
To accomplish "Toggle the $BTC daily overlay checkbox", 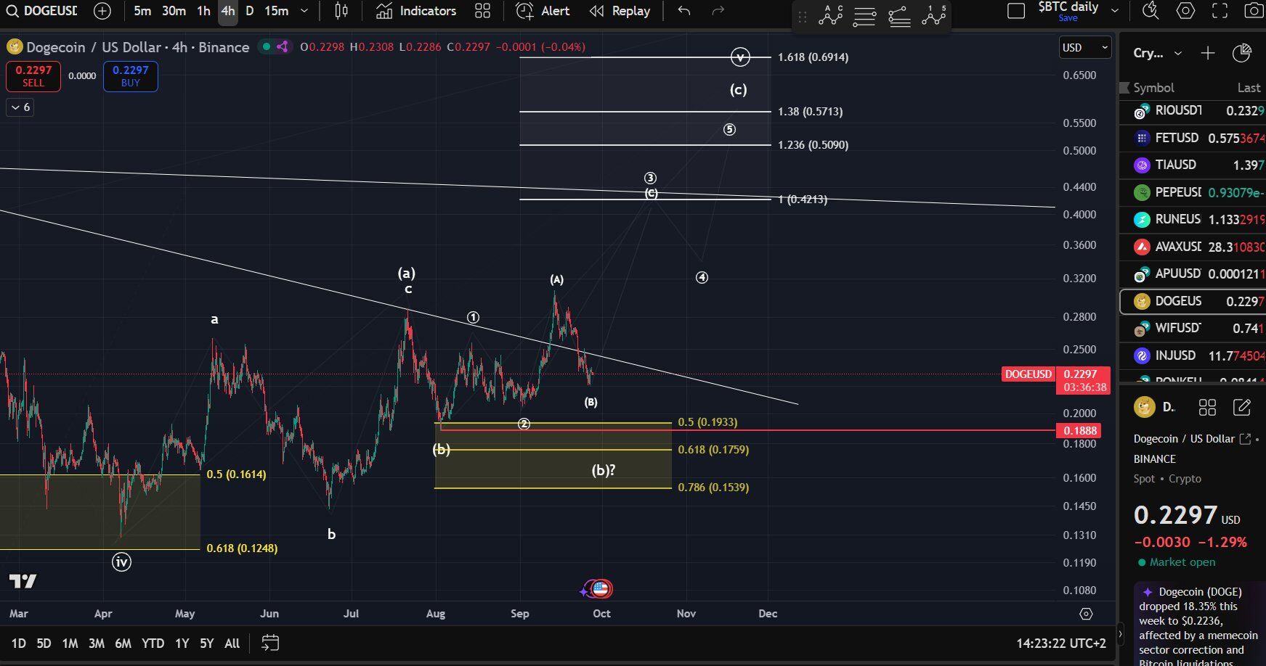I will (1015, 10).
